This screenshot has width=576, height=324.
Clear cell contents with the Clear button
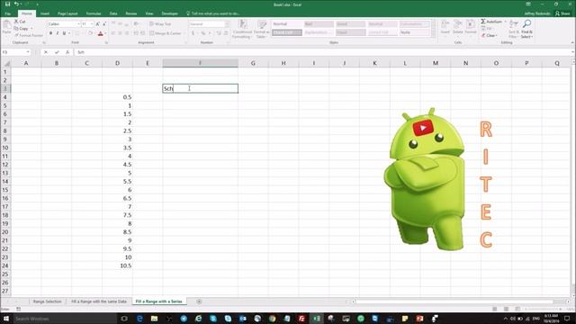point(489,36)
